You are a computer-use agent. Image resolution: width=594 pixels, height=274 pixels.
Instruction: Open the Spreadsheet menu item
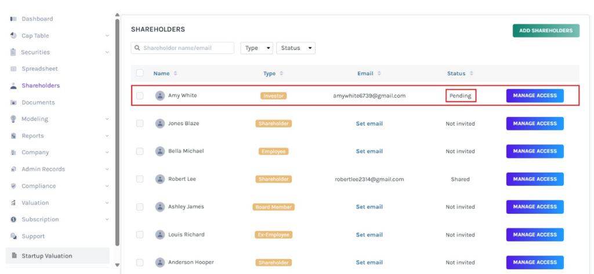tap(40, 69)
